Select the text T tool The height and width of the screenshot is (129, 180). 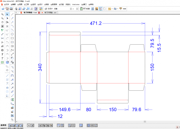[2, 54]
